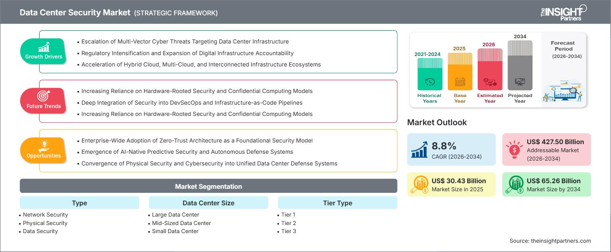
Task: Click the Market Segmentation header bar
Action: tap(208, 186)
